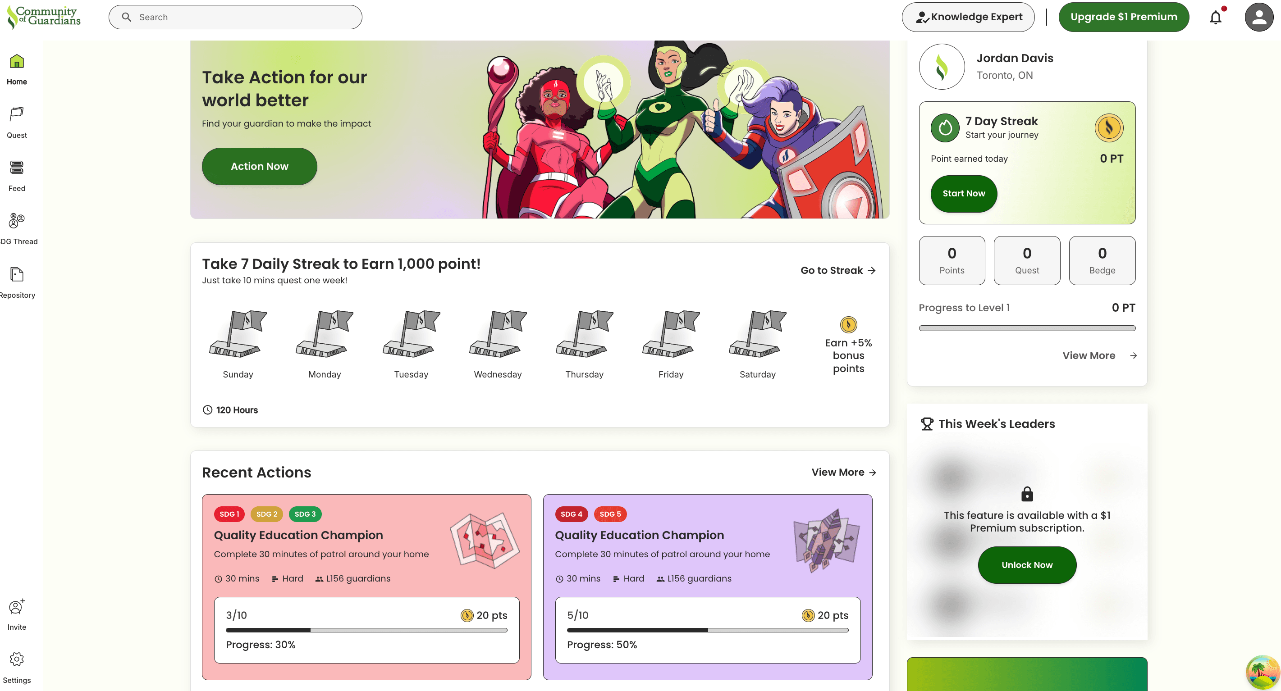Click the Invite icon in sidebar
This screenshot has width=1281, height=691.
coord(17,613)
